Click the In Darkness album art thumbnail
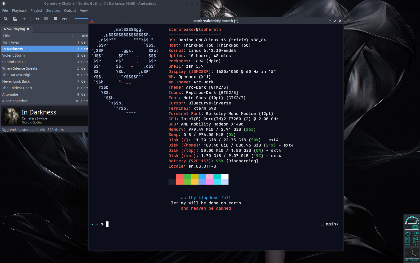This screenshot has width=420, height=263. (x=11, y=116)
